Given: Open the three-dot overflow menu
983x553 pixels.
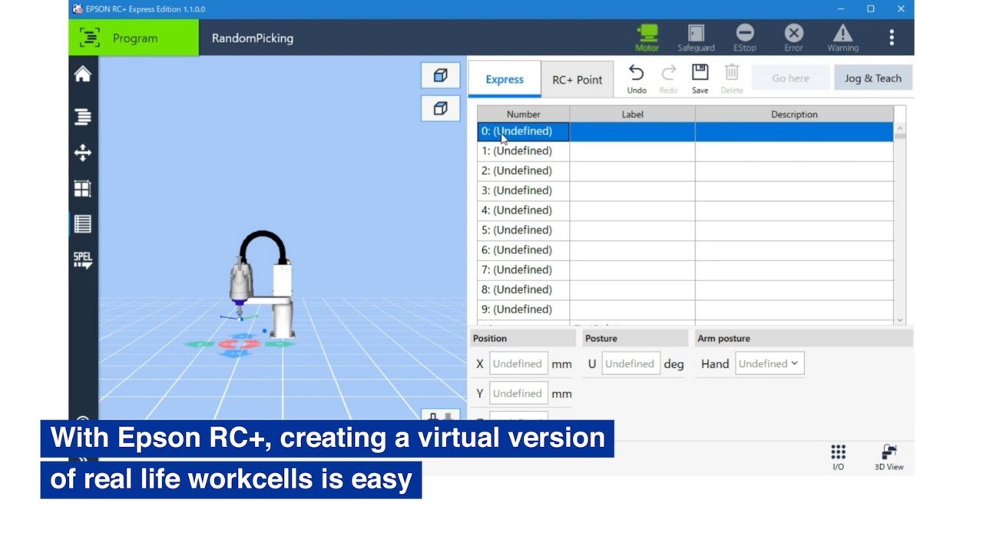Looking at the screenshot, I should click(892, 38).
